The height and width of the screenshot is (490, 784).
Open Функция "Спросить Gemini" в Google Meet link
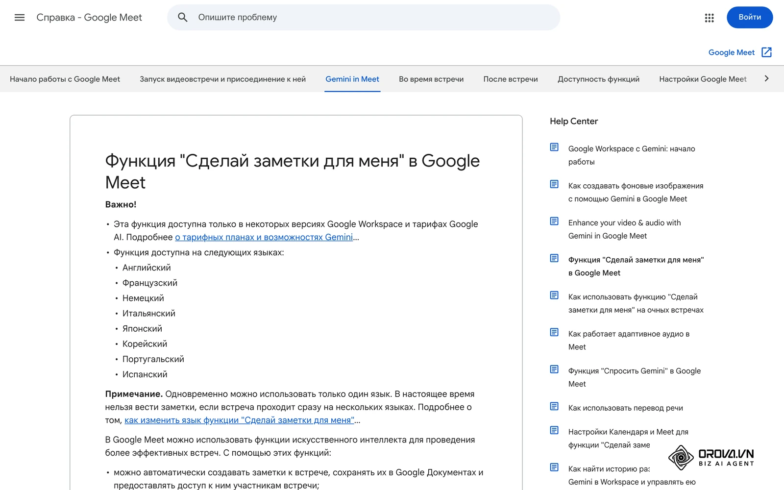tap(635, 377)
